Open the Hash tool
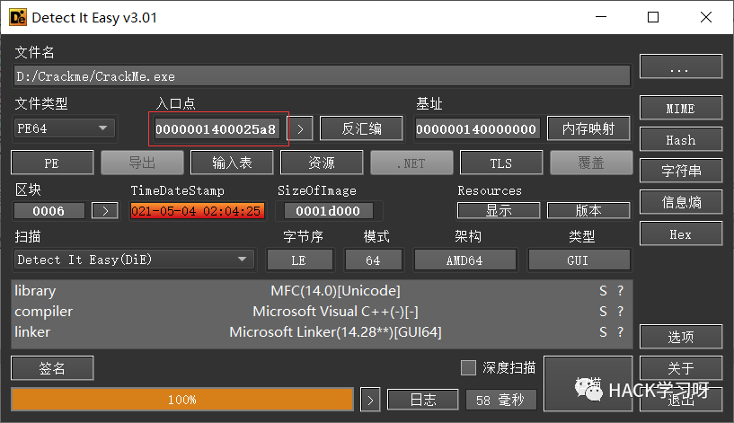Screen dimensions: 734x423 (x=681, y=139)
